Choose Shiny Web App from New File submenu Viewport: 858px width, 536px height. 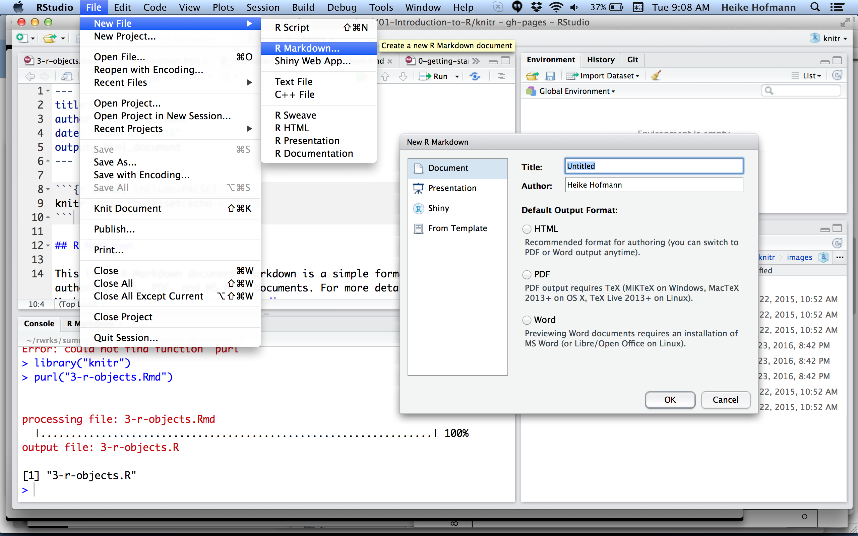coord(312,61)
